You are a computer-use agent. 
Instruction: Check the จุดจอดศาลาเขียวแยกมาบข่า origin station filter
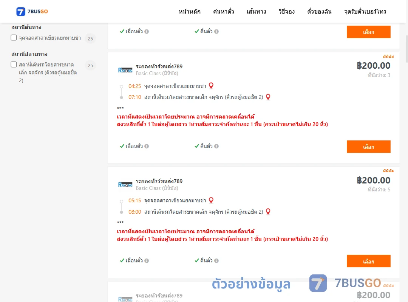[14, 37]
